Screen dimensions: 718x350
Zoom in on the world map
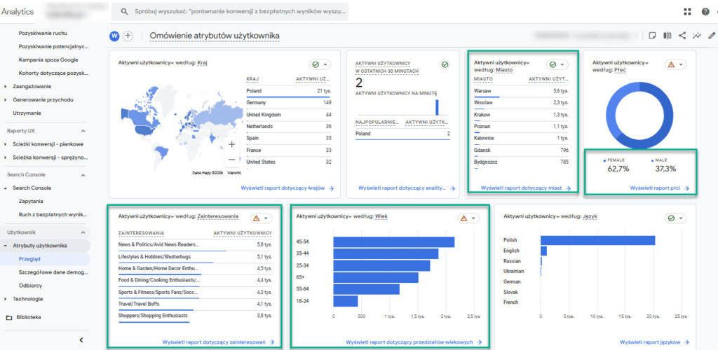point(231,144)
